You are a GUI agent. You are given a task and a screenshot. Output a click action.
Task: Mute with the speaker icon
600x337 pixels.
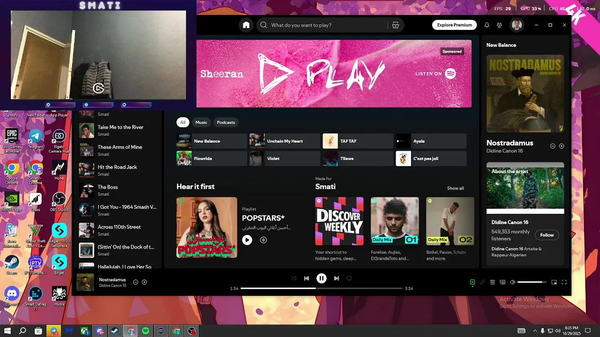click(512, 282)
